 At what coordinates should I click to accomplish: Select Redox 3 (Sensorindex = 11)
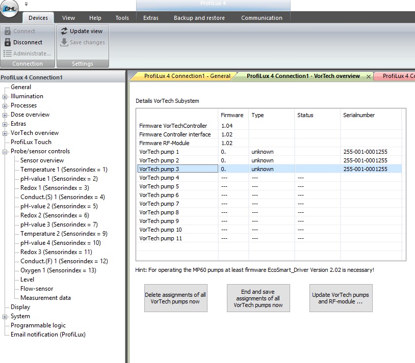[57, 252]
